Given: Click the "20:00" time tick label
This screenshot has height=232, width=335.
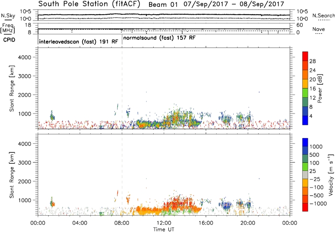Looking at the screenshot, I should click(x=247, y=223).
